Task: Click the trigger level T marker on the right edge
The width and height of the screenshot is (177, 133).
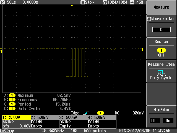Action: (x=142, y=49)
